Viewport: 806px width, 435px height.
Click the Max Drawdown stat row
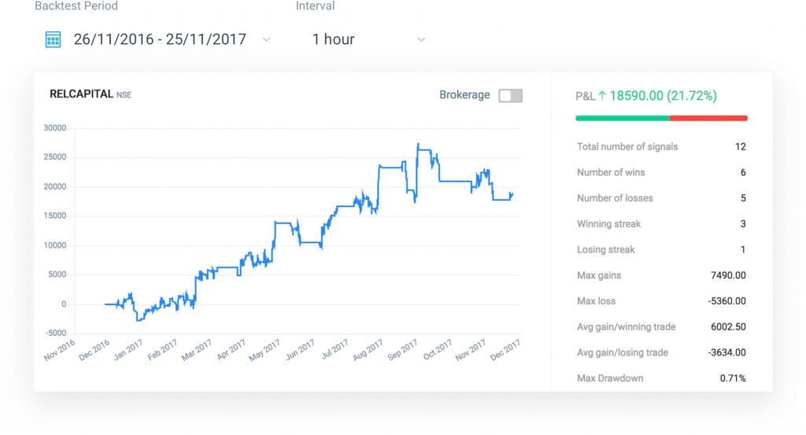pyautogui.click(x=661, y=378)
